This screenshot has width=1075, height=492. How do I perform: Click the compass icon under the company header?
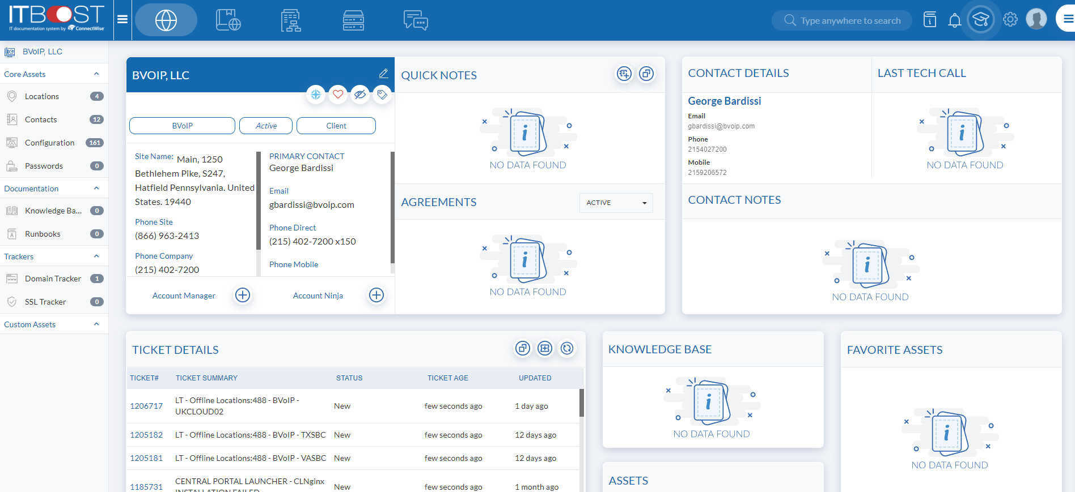coord(316,95)
